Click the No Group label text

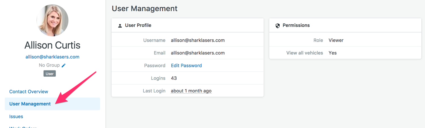[x=49, y=65]
